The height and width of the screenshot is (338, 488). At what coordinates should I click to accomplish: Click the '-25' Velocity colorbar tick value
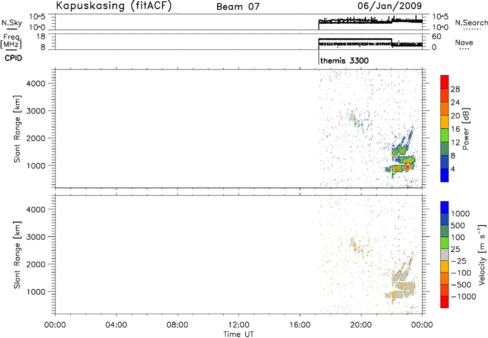459,261
